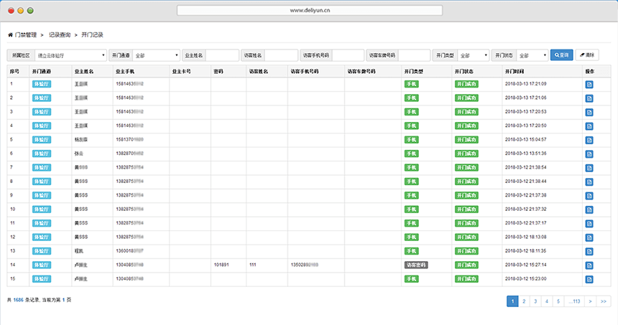Click the 访客手机号码 input field
Screen dimensions: 618x325
pyautogui.click(x=348, y=55)
